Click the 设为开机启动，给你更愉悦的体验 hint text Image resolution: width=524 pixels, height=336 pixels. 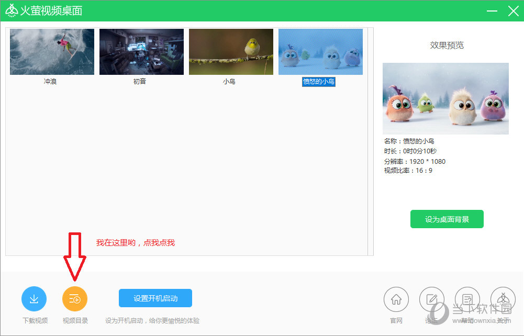pos(152,321)
